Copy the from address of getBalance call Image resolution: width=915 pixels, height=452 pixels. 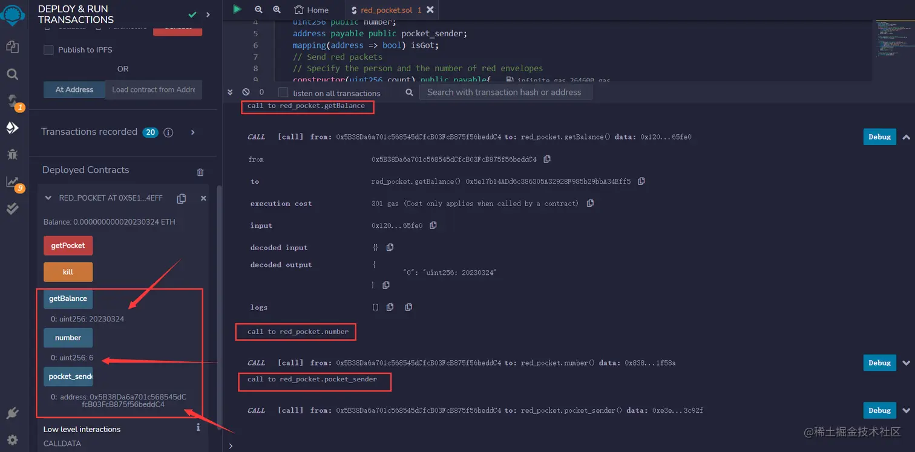pyautogui.click(x=546, y=159)
